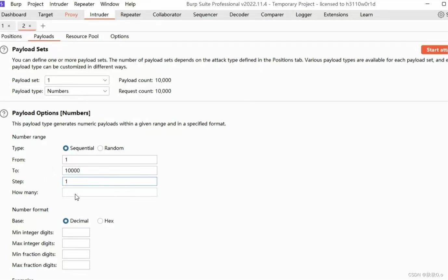Switch to the Sequencer tab
Viewport: 448px width, 280px height.
(x=205, y=15)
